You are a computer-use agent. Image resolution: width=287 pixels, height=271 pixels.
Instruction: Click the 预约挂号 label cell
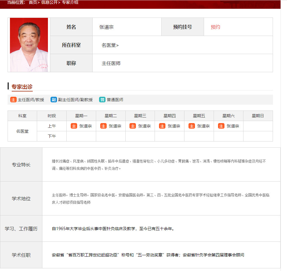pyautogui.click(x=182, y=27)
